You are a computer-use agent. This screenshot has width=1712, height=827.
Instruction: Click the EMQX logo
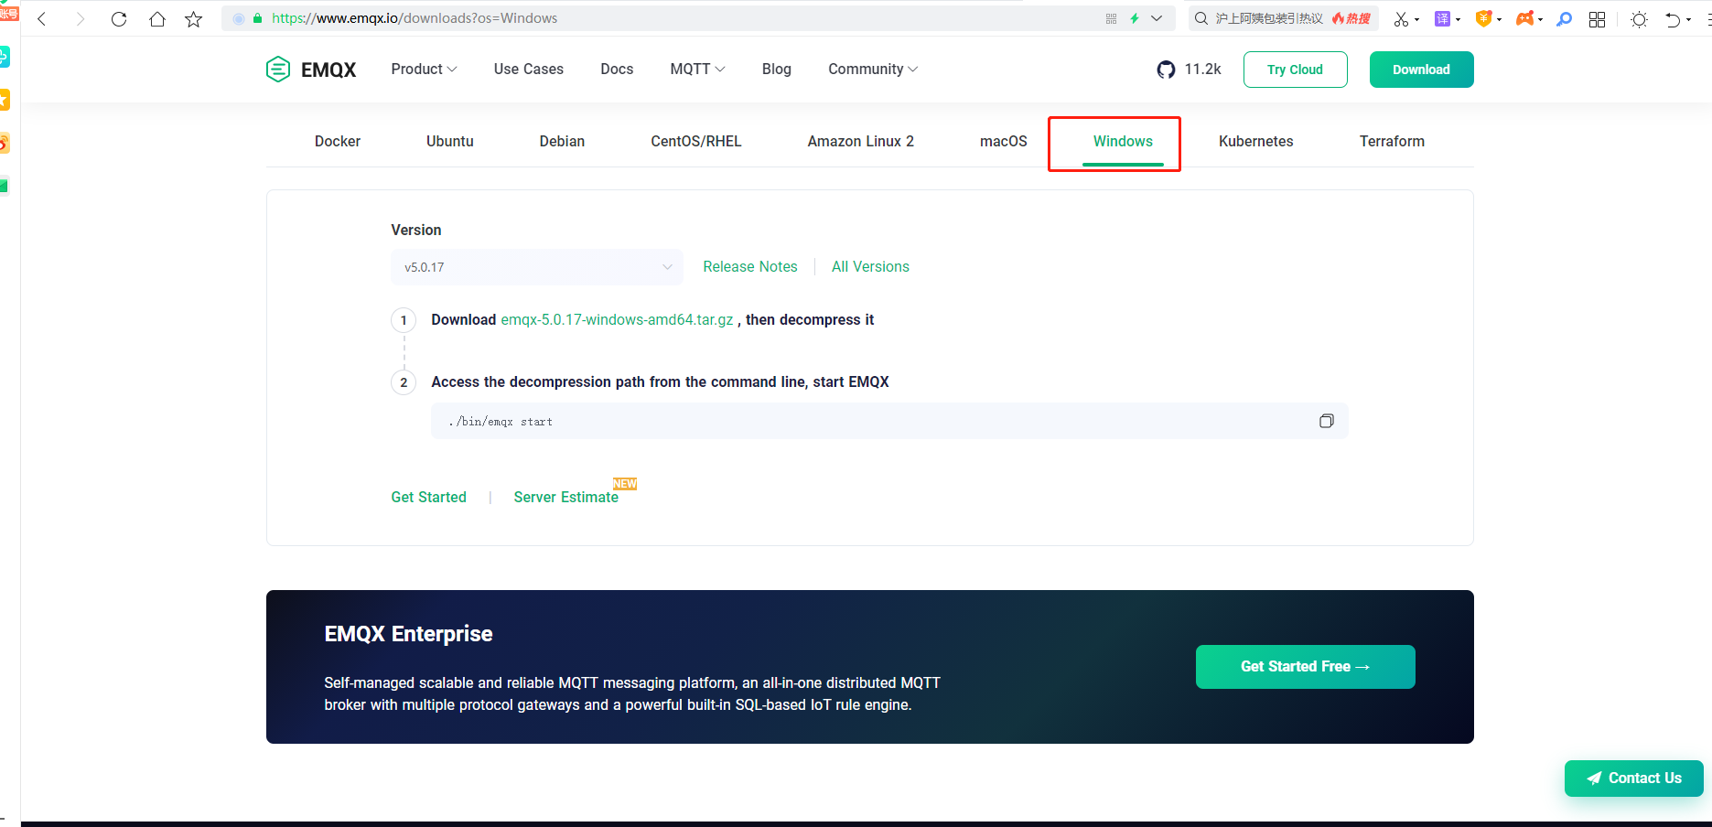click(x=311, y=70)
